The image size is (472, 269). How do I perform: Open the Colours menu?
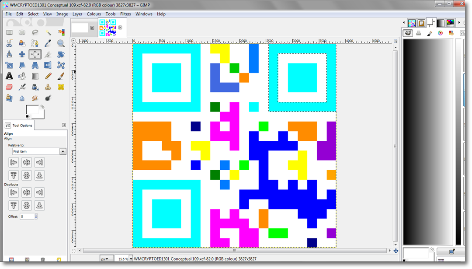click(x=94, y=14)
